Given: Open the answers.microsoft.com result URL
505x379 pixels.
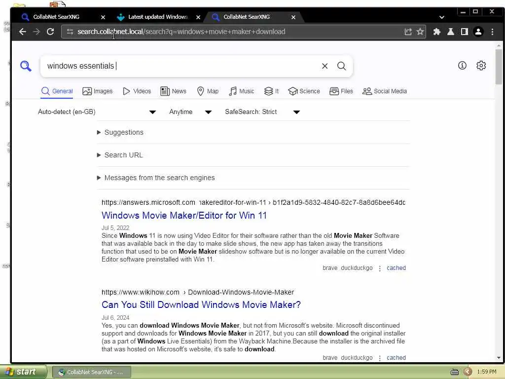Looking at the screenshot, I should (x=253, y=202).
